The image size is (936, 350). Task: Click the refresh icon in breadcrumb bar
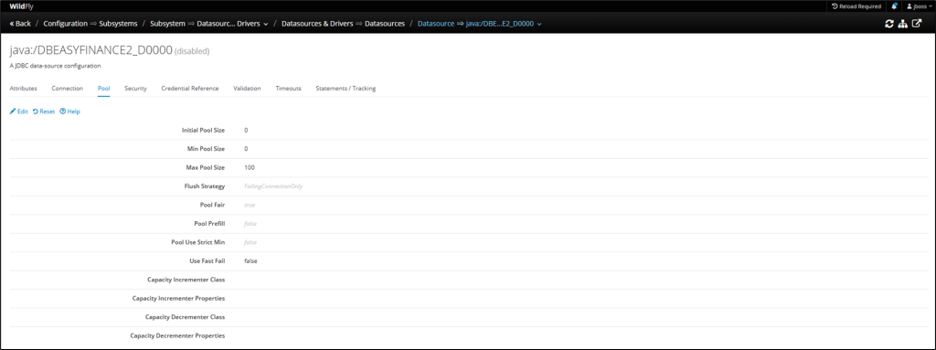pos(888,24)
